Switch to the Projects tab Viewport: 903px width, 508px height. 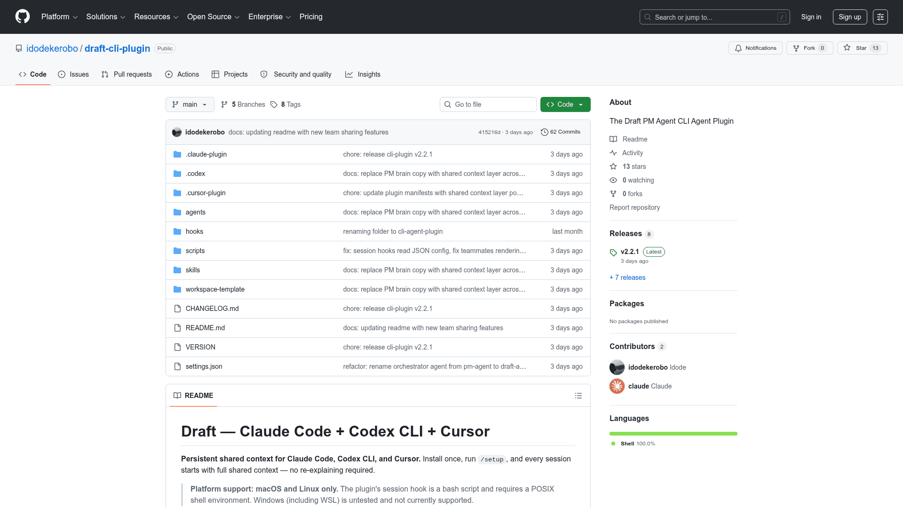tap(230, 74)
